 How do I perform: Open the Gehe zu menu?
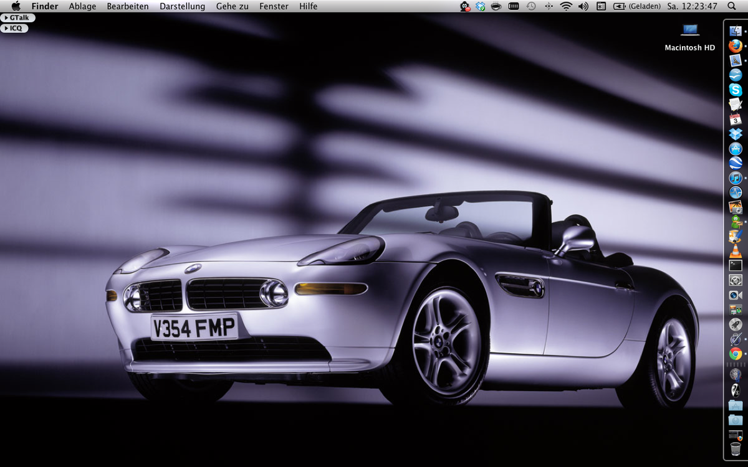click(233, 6)
